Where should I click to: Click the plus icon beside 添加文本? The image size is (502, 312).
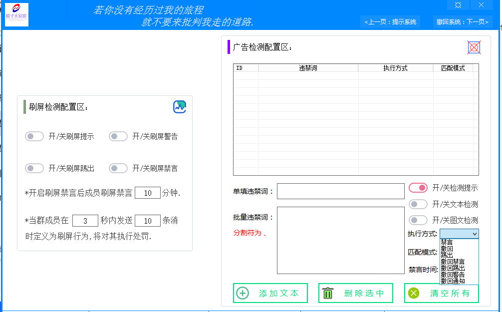(x=242, y=293)
